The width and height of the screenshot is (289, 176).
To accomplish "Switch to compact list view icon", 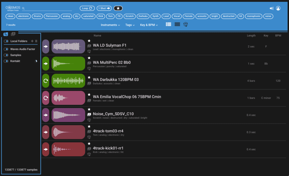I will pyautogui.click(x=177, y=24).
